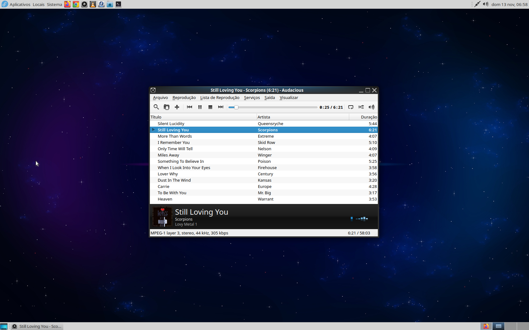The image size is (529, 330).
Task: Sort playlist by Título column header
Action: tap(203, 117)
